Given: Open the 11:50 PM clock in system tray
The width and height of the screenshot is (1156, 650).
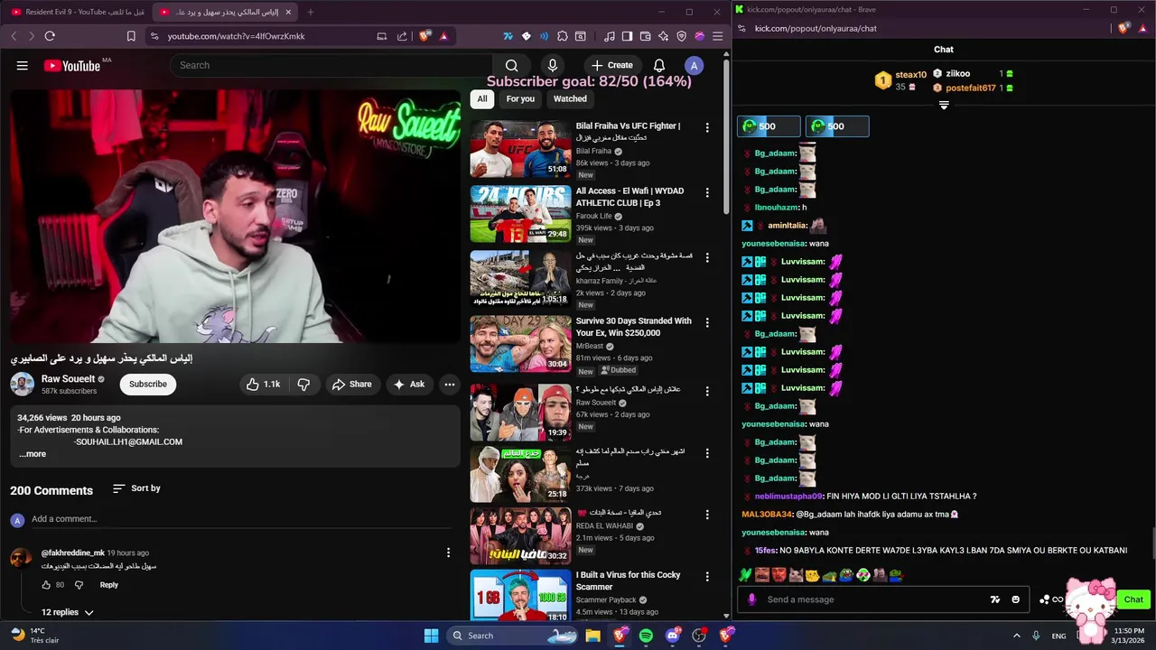Looking at the screenshot, I should coord(1129,636).
